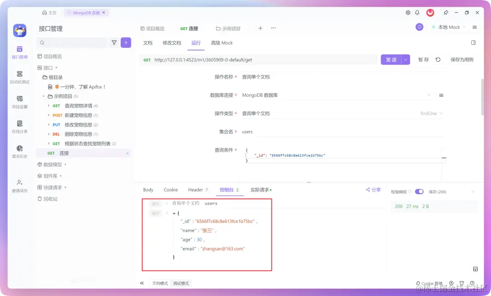Open the Cookie response tab
The height and width of the screenshot is (296, 491).
pos(170,190)
